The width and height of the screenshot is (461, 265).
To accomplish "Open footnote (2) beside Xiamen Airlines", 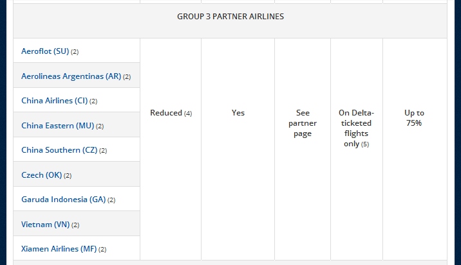I will click(102, 250).
